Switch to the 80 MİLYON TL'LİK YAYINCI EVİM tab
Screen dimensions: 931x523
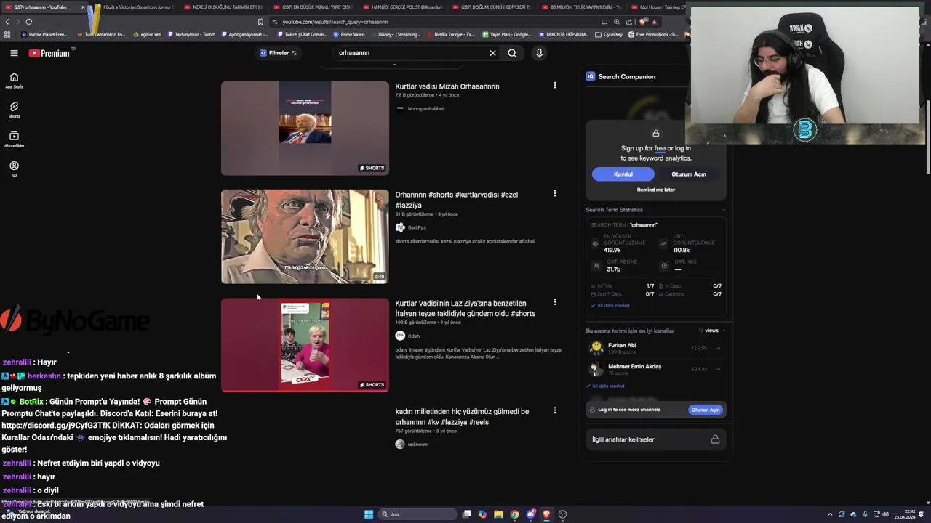(x=581, y=7)
